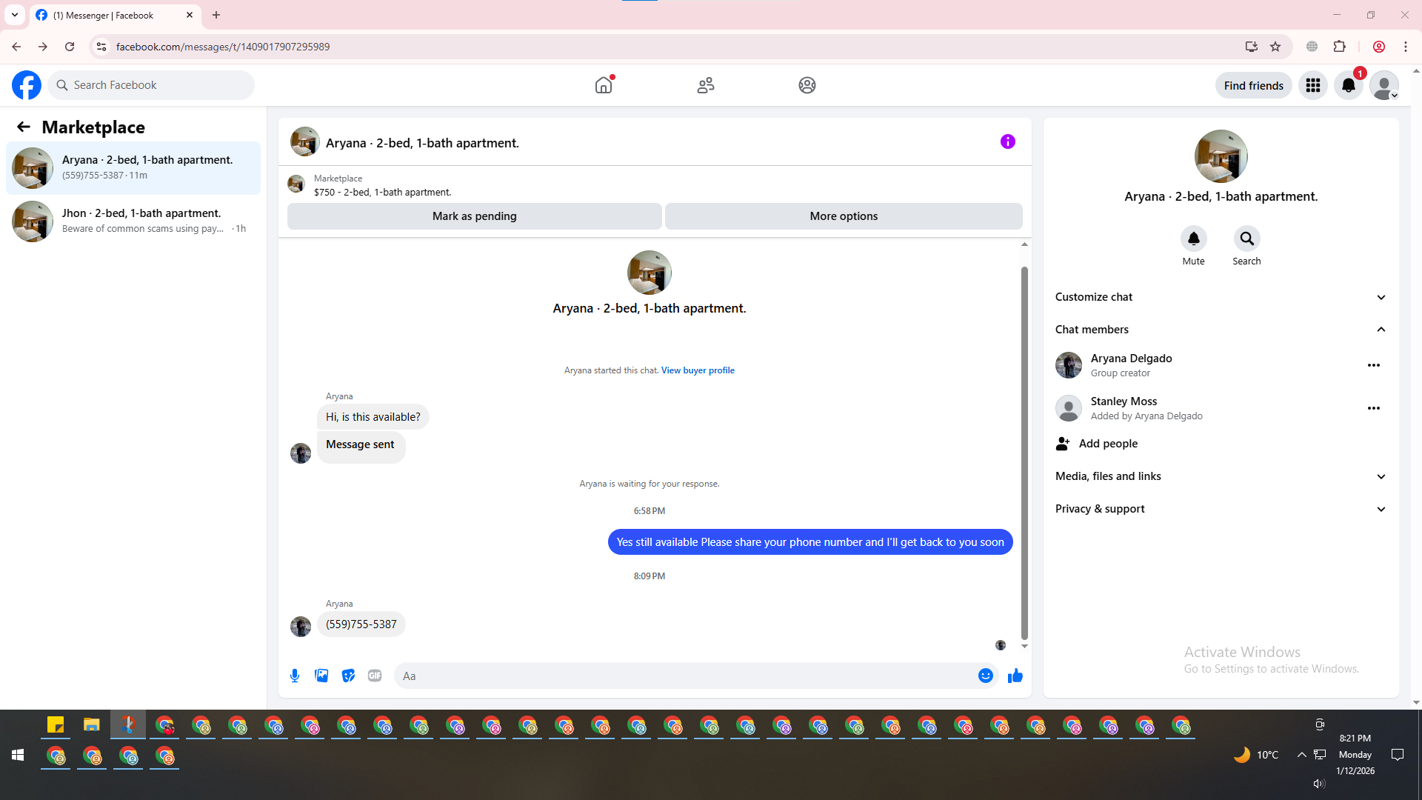Open the GIF picker icon

pos(375,676)
